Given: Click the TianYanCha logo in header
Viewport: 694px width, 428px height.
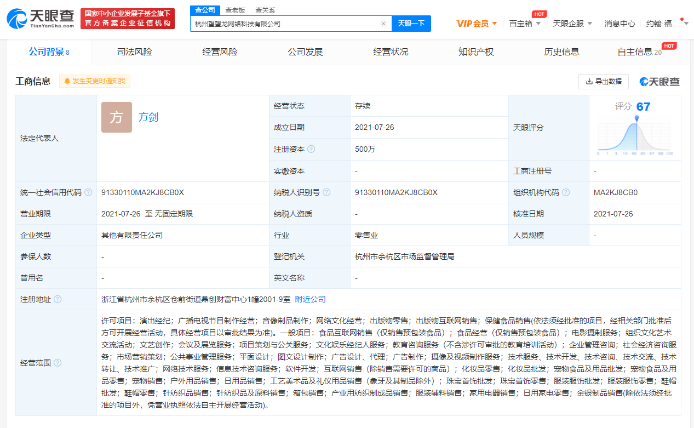Looking at the screenshot, I should pos(41,19).
